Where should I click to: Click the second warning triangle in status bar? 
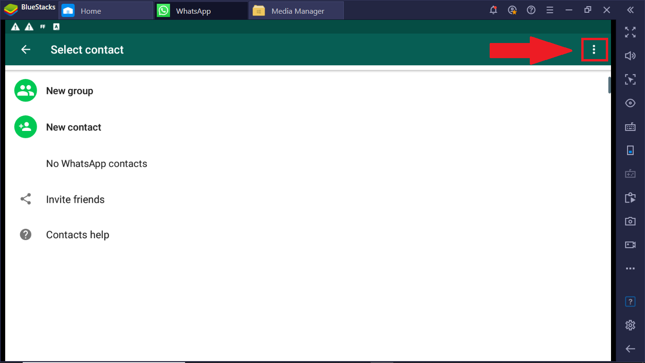(29, 27)
